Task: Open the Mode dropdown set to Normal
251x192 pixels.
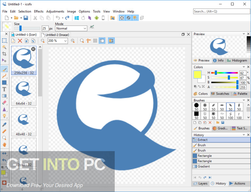Action: (x=71, y=28)
